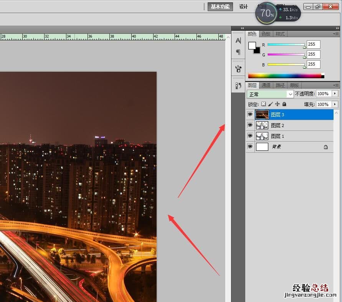Open the History panel icon
This screenshot has height=302, width=342.
238,86
